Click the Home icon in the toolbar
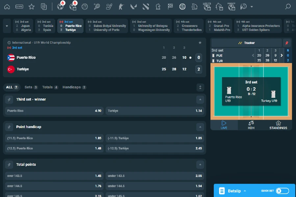The image size is (296, 197). coord(7,6)
